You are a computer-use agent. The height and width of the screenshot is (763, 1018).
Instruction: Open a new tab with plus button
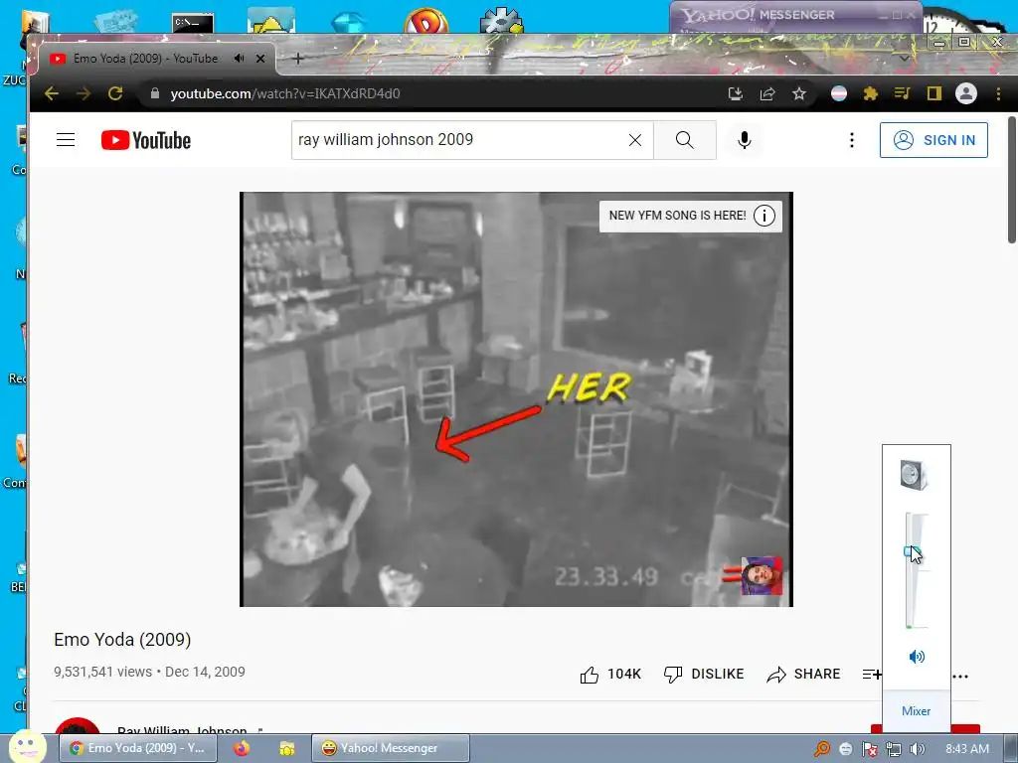(x=298, y=59)
